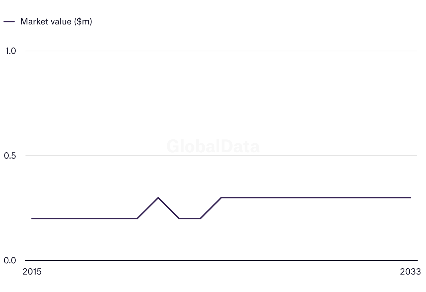
Task: Click the 0.5 y-axis label
Action: click(x=10, y=156)
